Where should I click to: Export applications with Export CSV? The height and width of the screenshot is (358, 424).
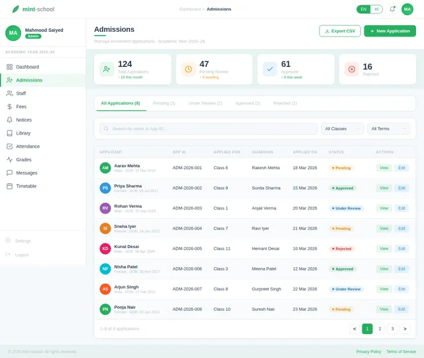coord(340,31)
